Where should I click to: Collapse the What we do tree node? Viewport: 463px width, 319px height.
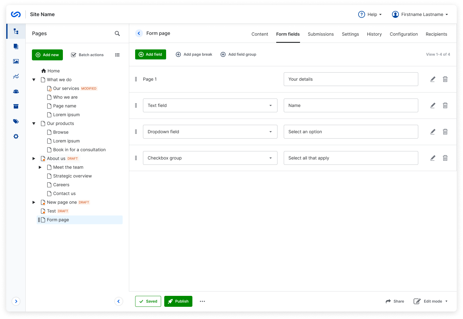34,80
